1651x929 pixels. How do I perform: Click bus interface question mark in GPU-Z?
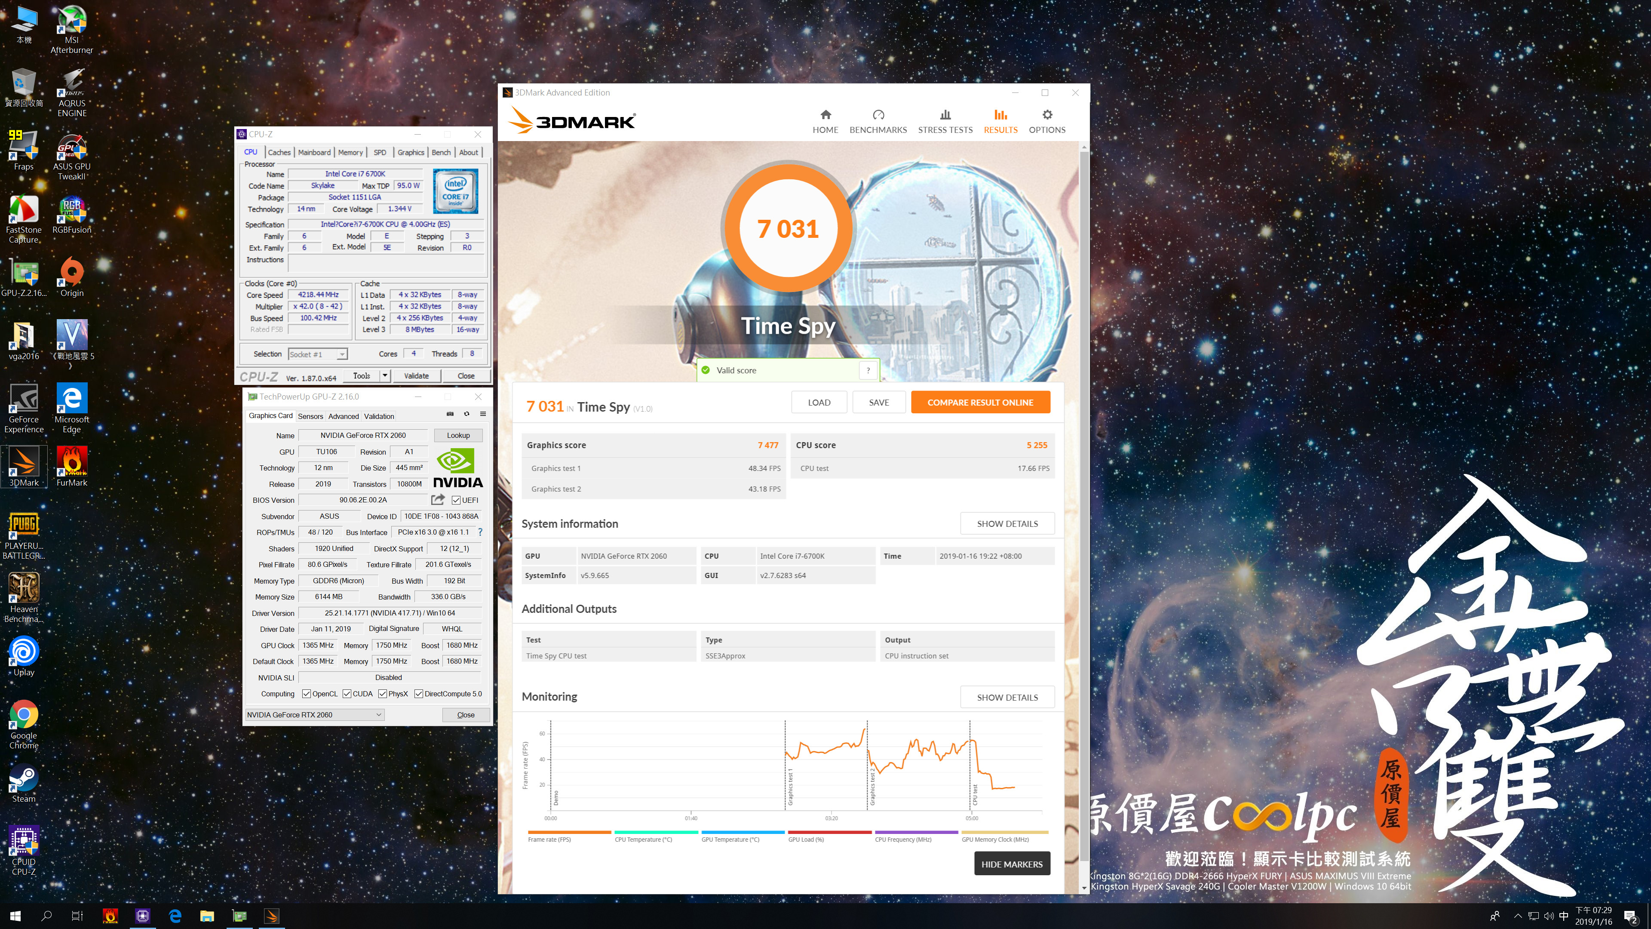point(480,532)
